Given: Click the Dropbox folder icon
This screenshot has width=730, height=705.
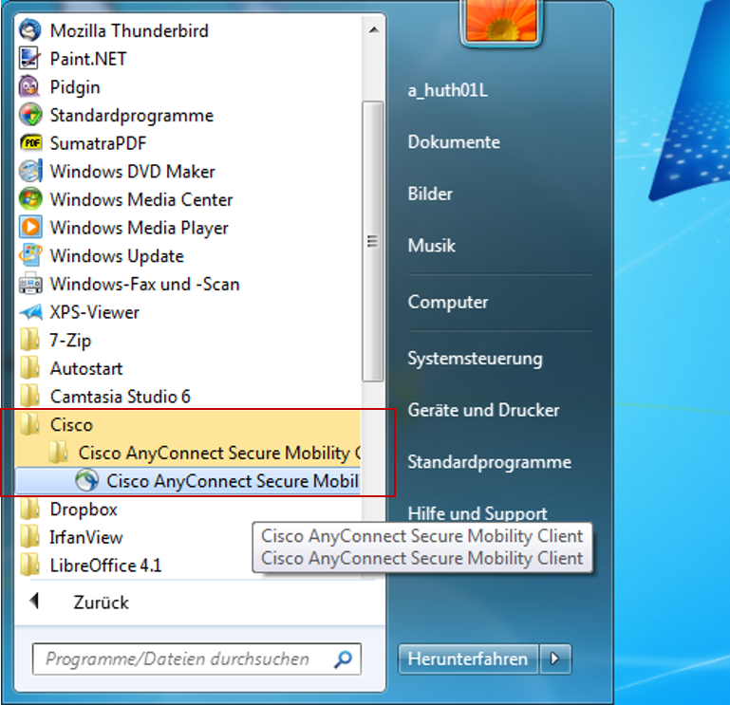Looking at the screenshot, I should [30, 510].
